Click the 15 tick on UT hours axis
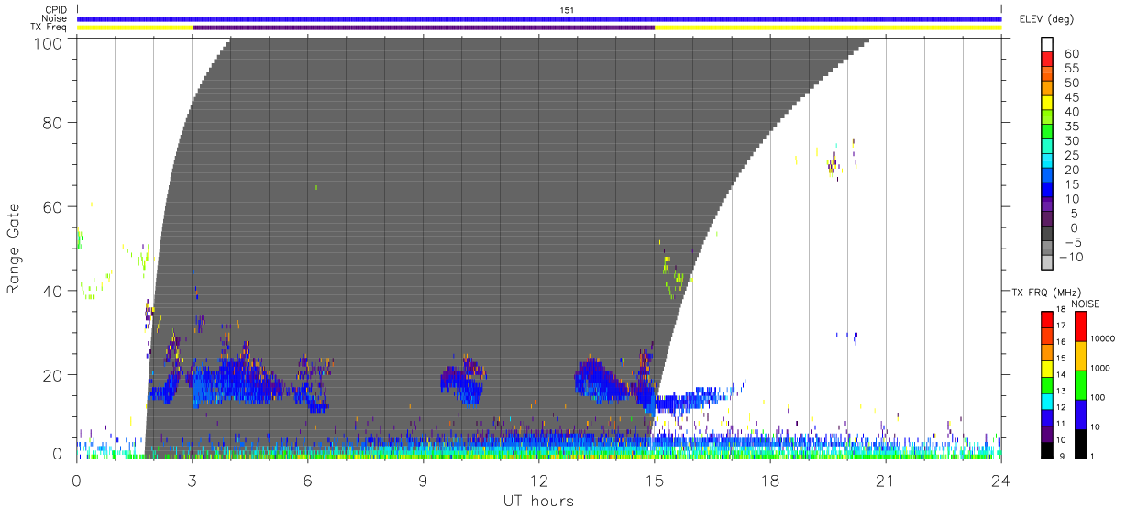This screenshot has width=1126, height=520. [x=655, y=481]
